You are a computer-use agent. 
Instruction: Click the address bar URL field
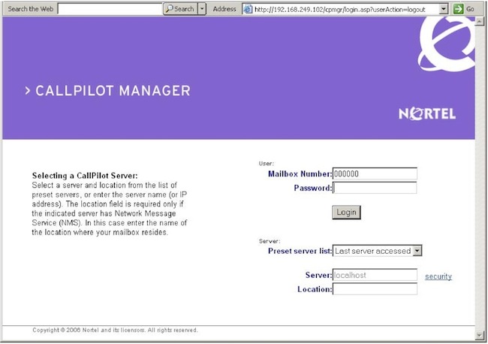click(x=346, y=9)
